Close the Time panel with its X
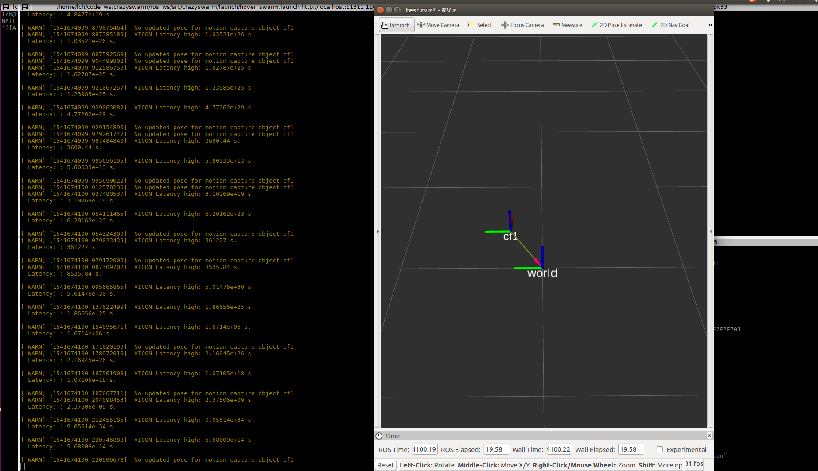Image resolution: width=818 pixels, height=471 pixels. [709, 436]
